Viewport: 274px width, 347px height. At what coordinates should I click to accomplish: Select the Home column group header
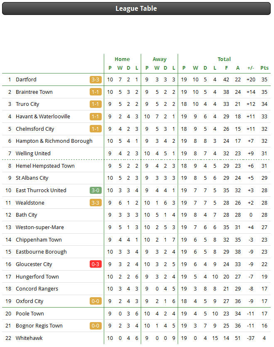[122, 59]
